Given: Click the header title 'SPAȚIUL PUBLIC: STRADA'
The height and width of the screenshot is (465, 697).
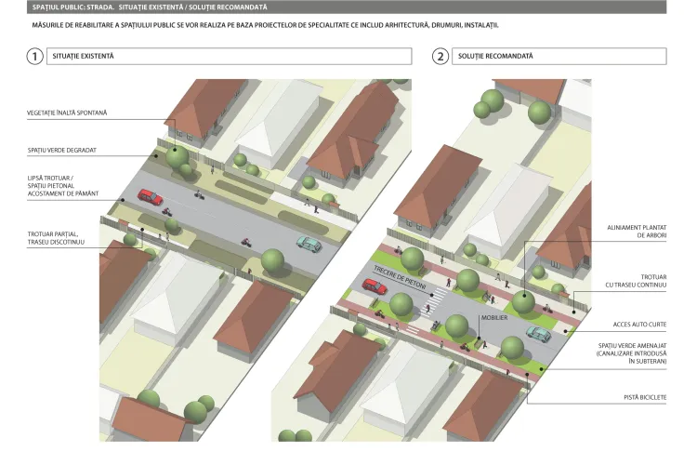Looking at the screenshot, I should (x=73, y=7).
